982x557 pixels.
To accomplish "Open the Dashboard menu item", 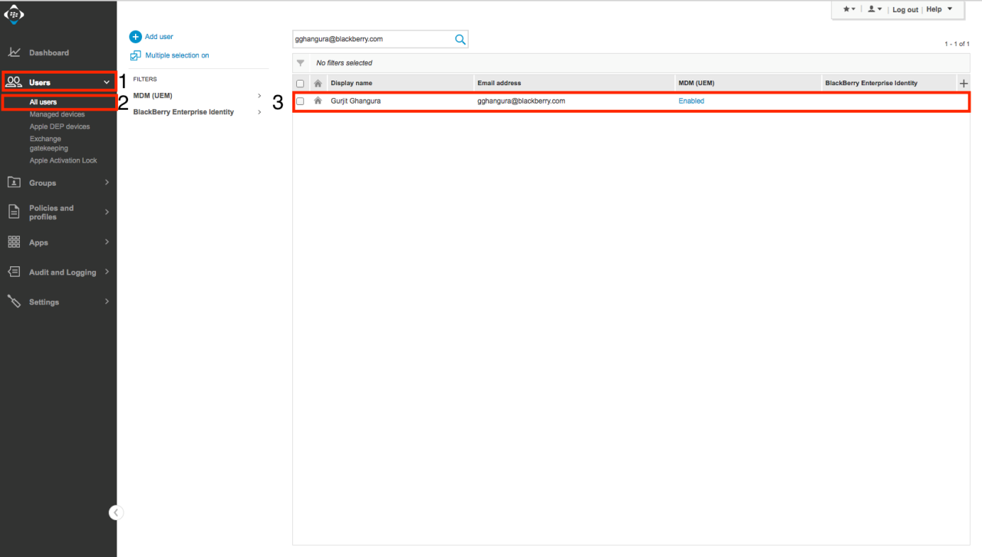I will coord(49,53).
